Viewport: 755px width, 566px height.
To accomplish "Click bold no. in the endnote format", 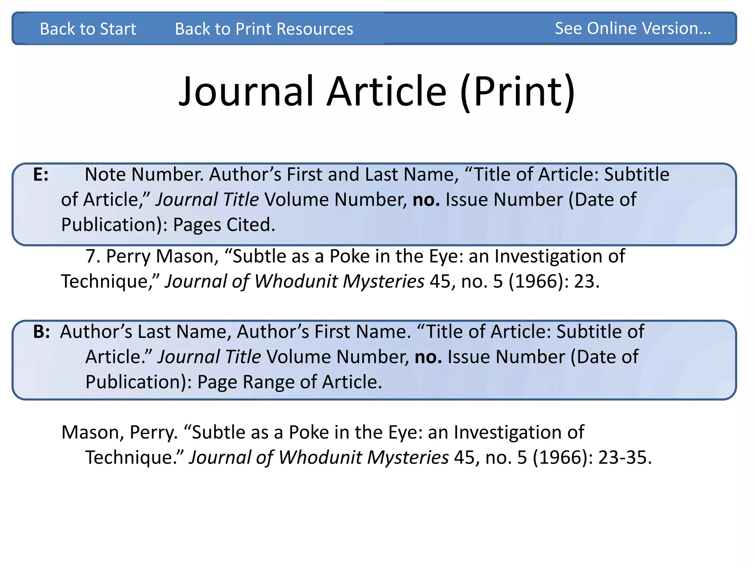I will pyautogui.click(x=426, y=199).
